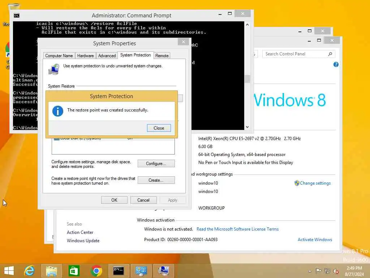The height and width of the screenshot is (278, 370).
Task: Click the Activate Windows link
Action: [x=315, y=240]
